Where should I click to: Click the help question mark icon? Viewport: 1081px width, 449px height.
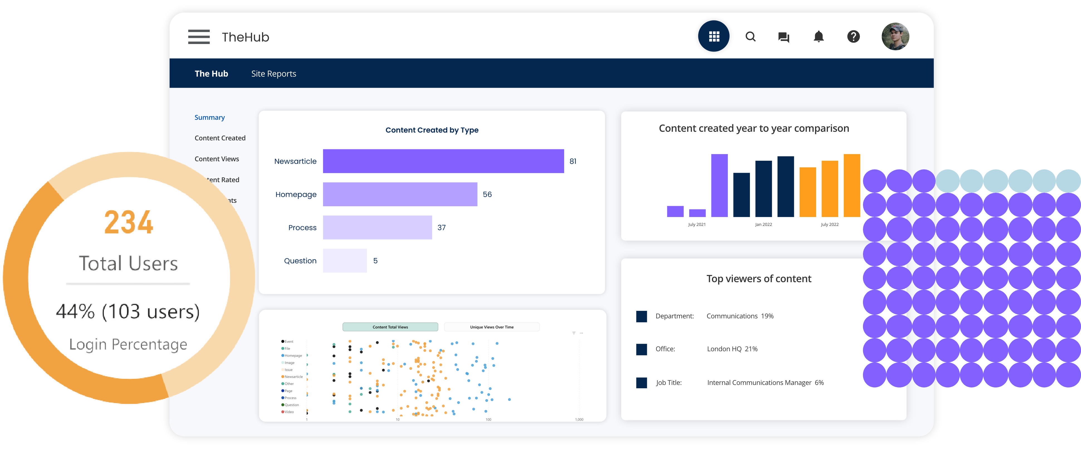click(x=853, y=37)
